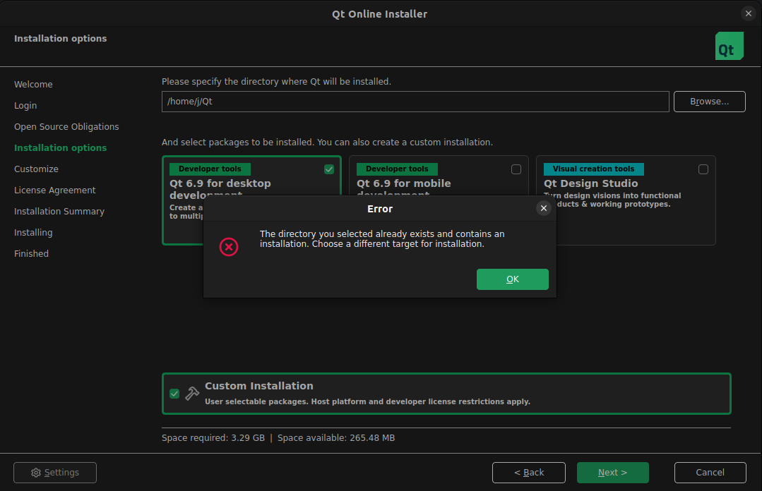Open the Customize step

coord(36,169)
